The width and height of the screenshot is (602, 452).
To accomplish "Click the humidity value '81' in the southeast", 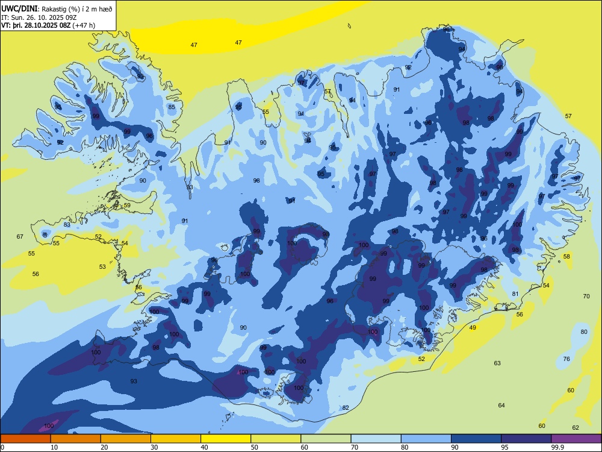I will pyautogui.click(x=515, y=294).
